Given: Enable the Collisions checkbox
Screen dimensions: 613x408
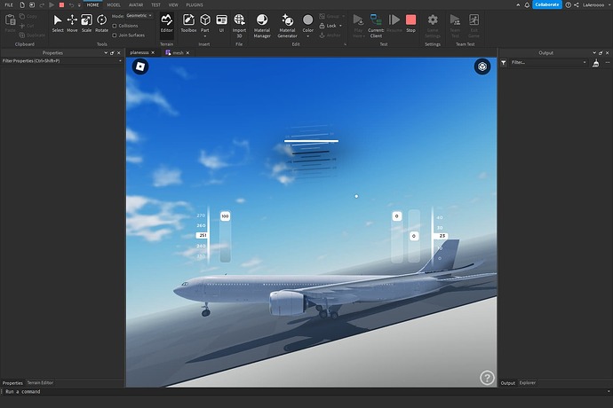Looking at the screenshot, I should (115, 25).
